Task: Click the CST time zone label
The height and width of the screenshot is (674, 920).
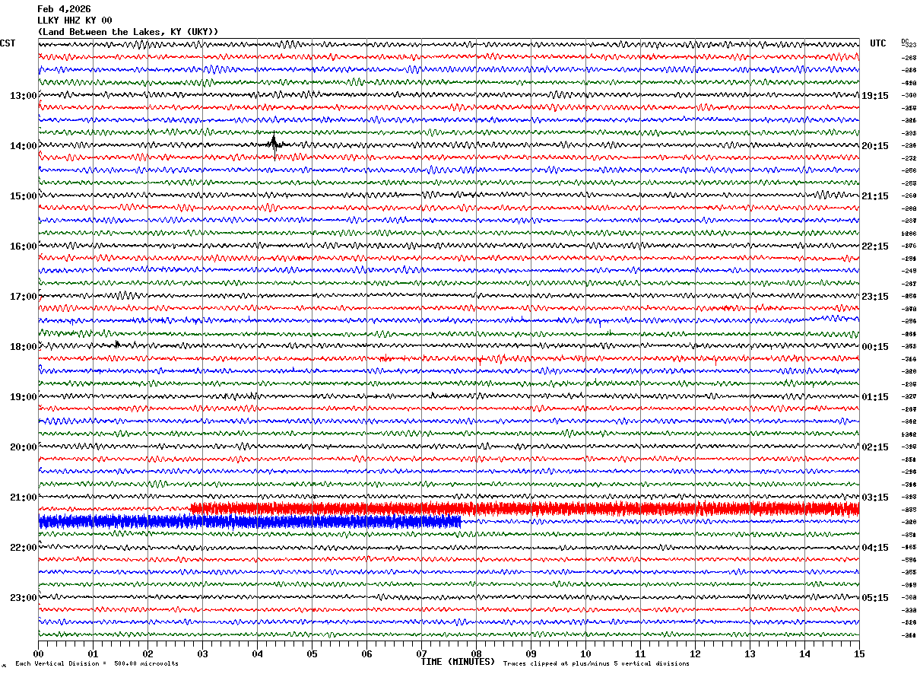Action: [8, 43]
